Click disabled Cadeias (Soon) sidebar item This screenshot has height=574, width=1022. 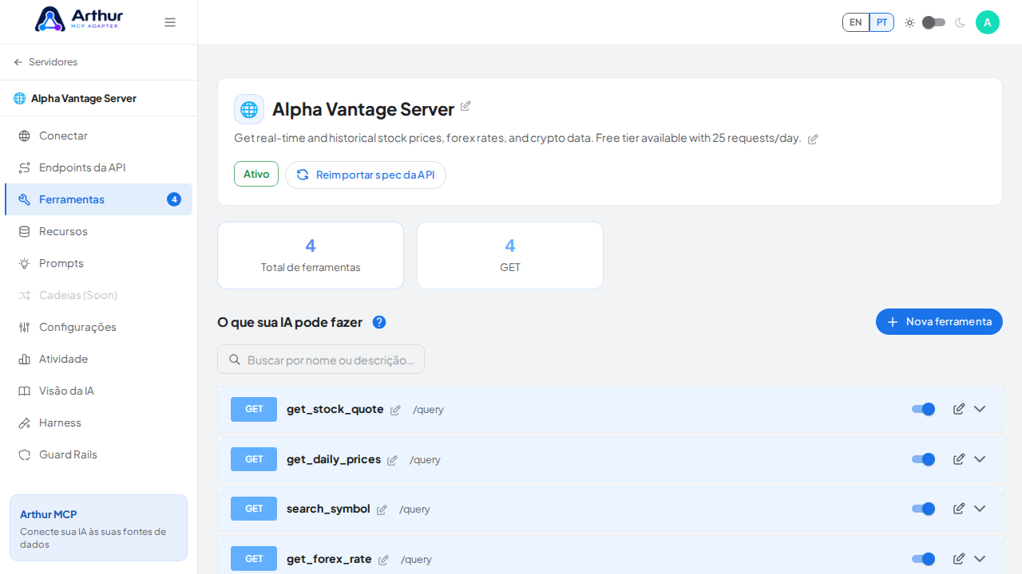98,295
